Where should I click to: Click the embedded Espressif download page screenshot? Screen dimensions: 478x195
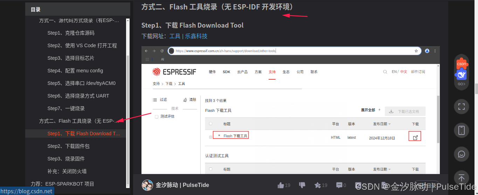point(290,110)
